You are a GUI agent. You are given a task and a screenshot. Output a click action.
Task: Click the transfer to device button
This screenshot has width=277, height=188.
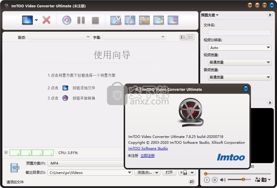pos(183,172)
